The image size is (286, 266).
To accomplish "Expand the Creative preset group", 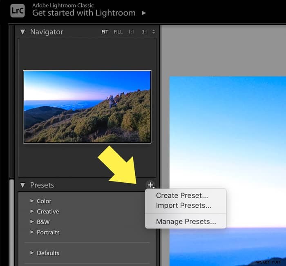I will pos(32,211).
